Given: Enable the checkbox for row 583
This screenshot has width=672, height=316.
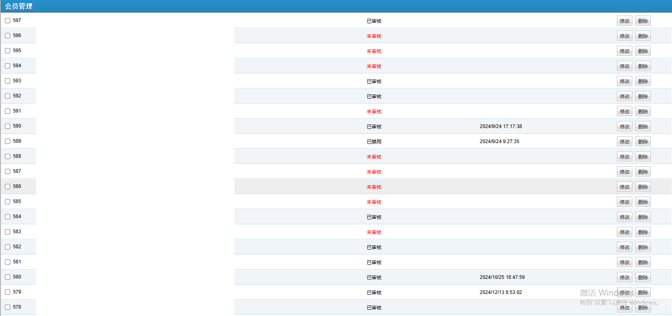Looking at the screenshot, I should click(x=7, y=232).
